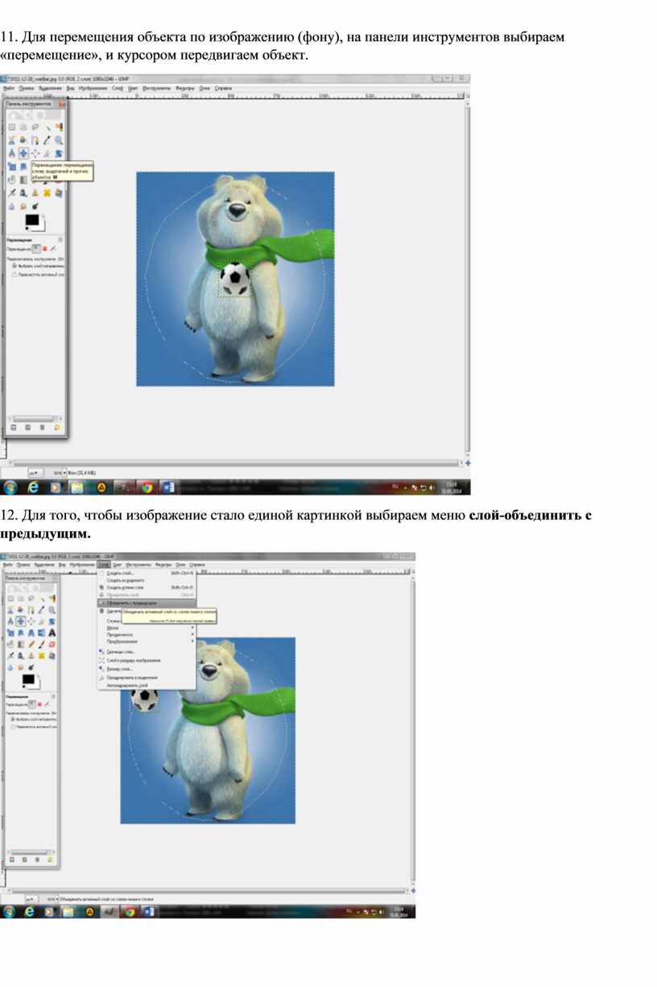Select By Color tool in step 11 toolbox
This screenshot has height=987, width=657.
(58, 126)
